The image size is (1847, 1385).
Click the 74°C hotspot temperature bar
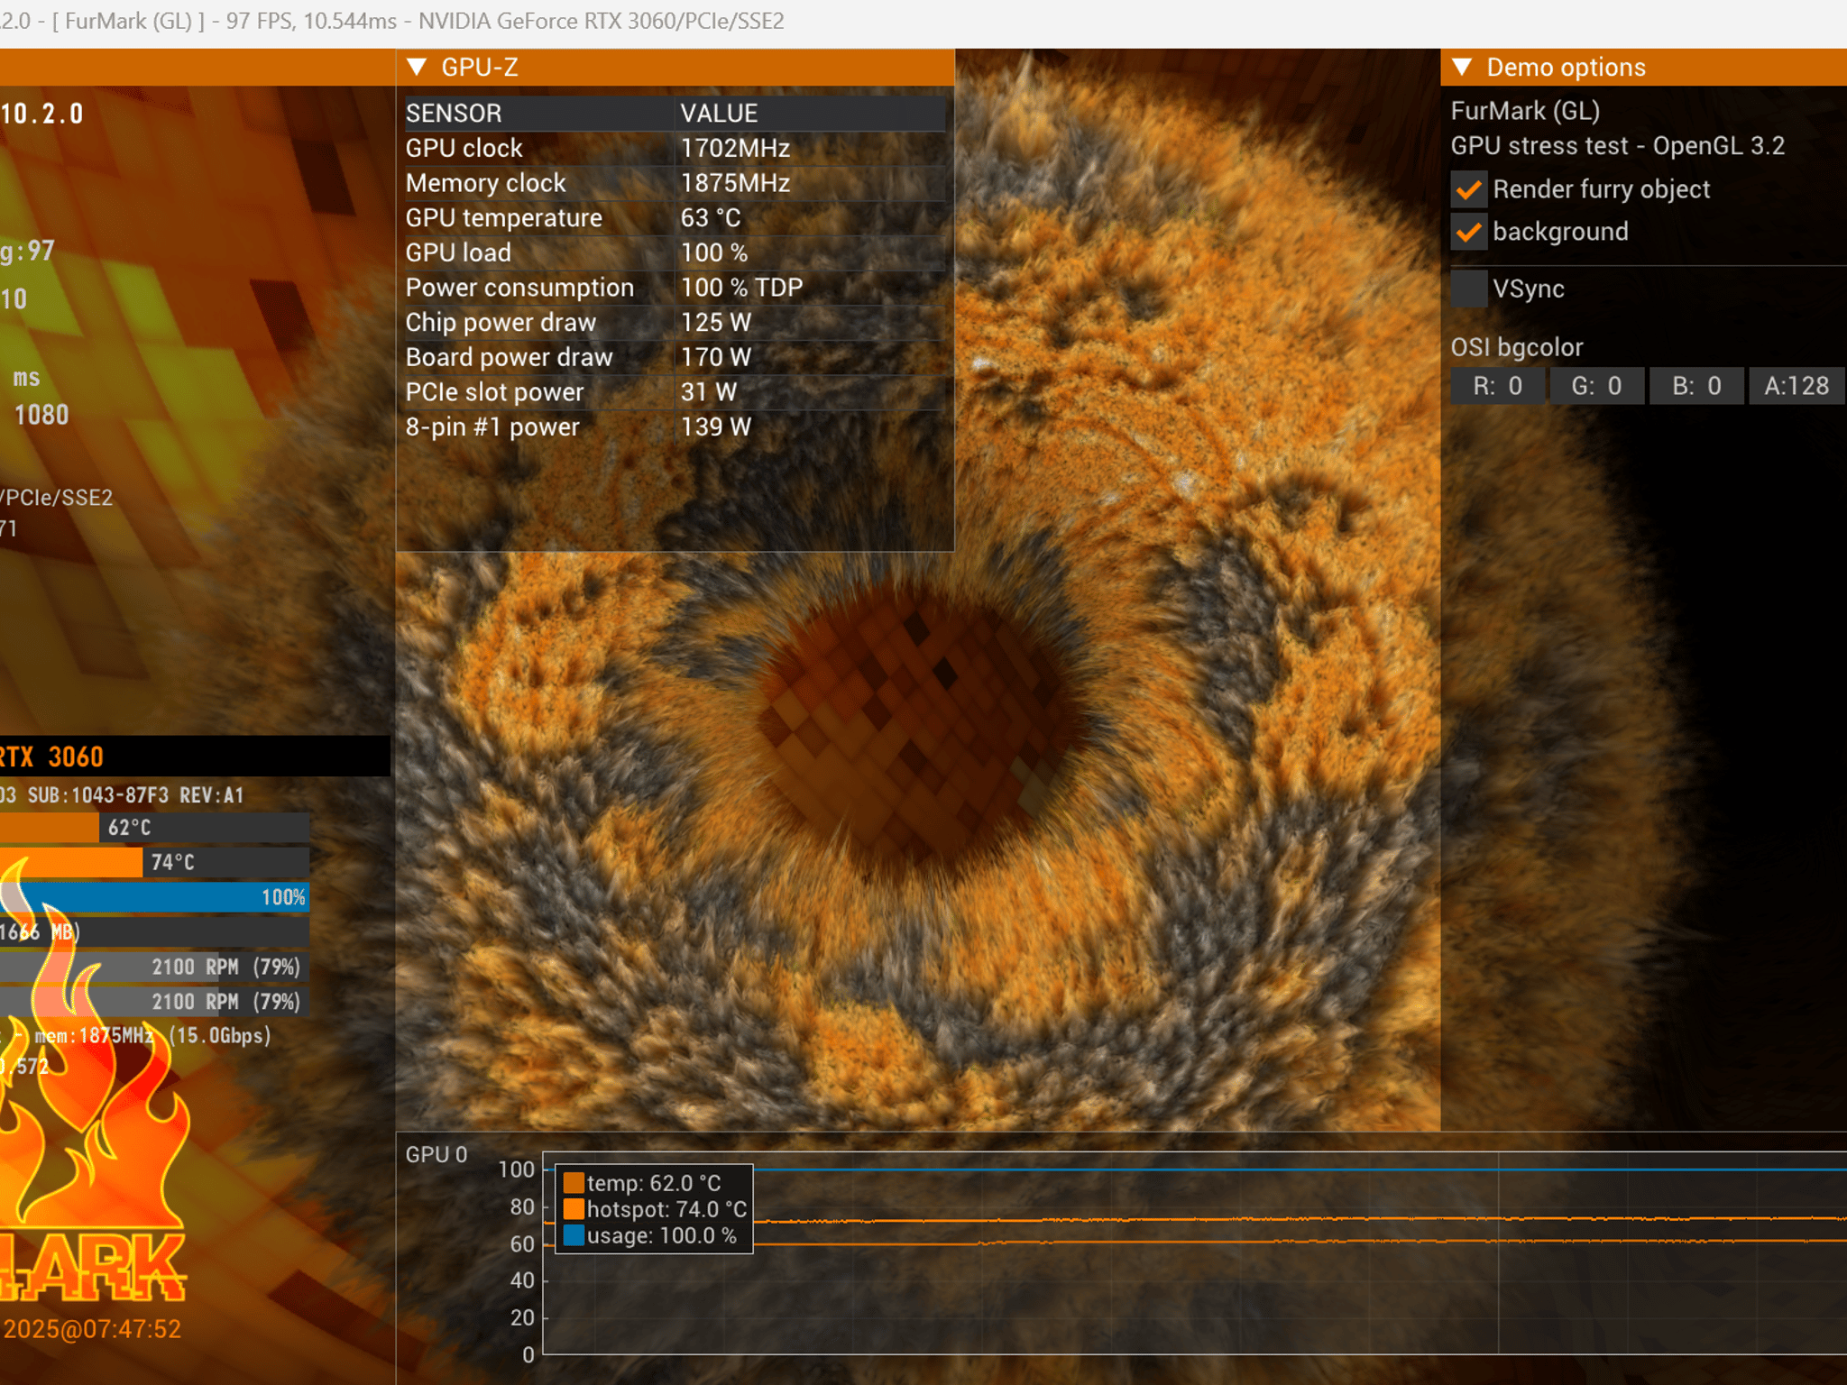[155, 862]
